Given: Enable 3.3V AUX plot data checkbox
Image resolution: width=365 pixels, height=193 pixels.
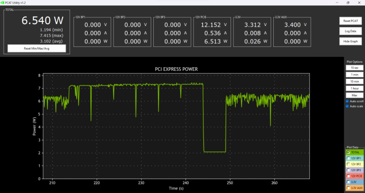Looking at the screenshot, I should click(348, 188).
